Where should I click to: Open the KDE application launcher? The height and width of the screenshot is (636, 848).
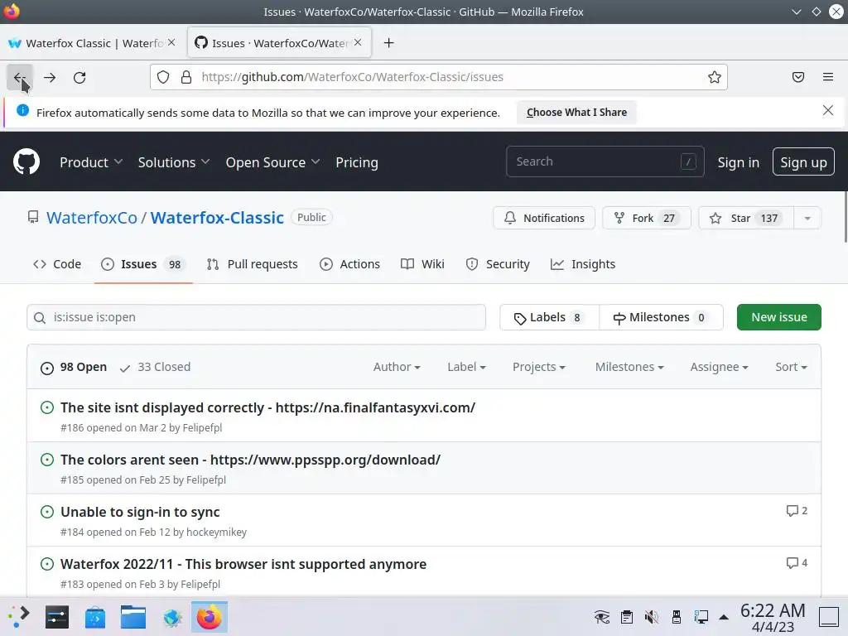(18, 617)
